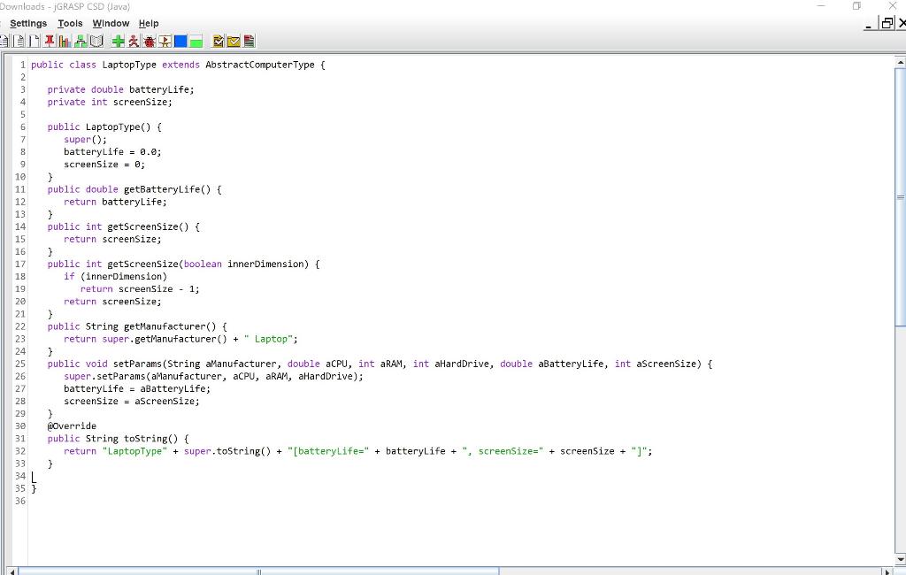This screenshot has height=575, width=906.
Task: Open documentation with the open book icon
Action: tap(96, 41)
